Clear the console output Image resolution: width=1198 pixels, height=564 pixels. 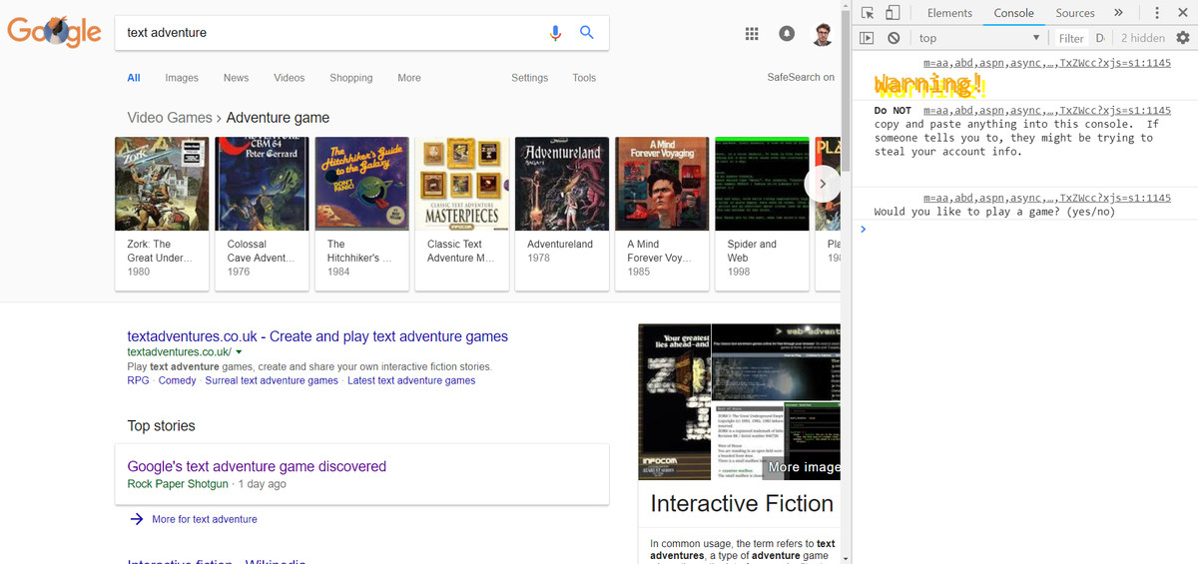(894, 38)
